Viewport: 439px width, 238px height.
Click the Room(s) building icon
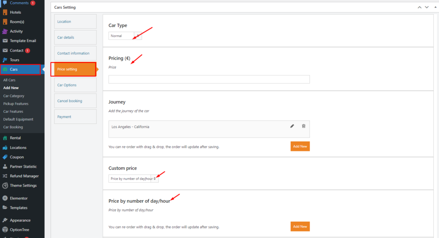coord(5,21)
